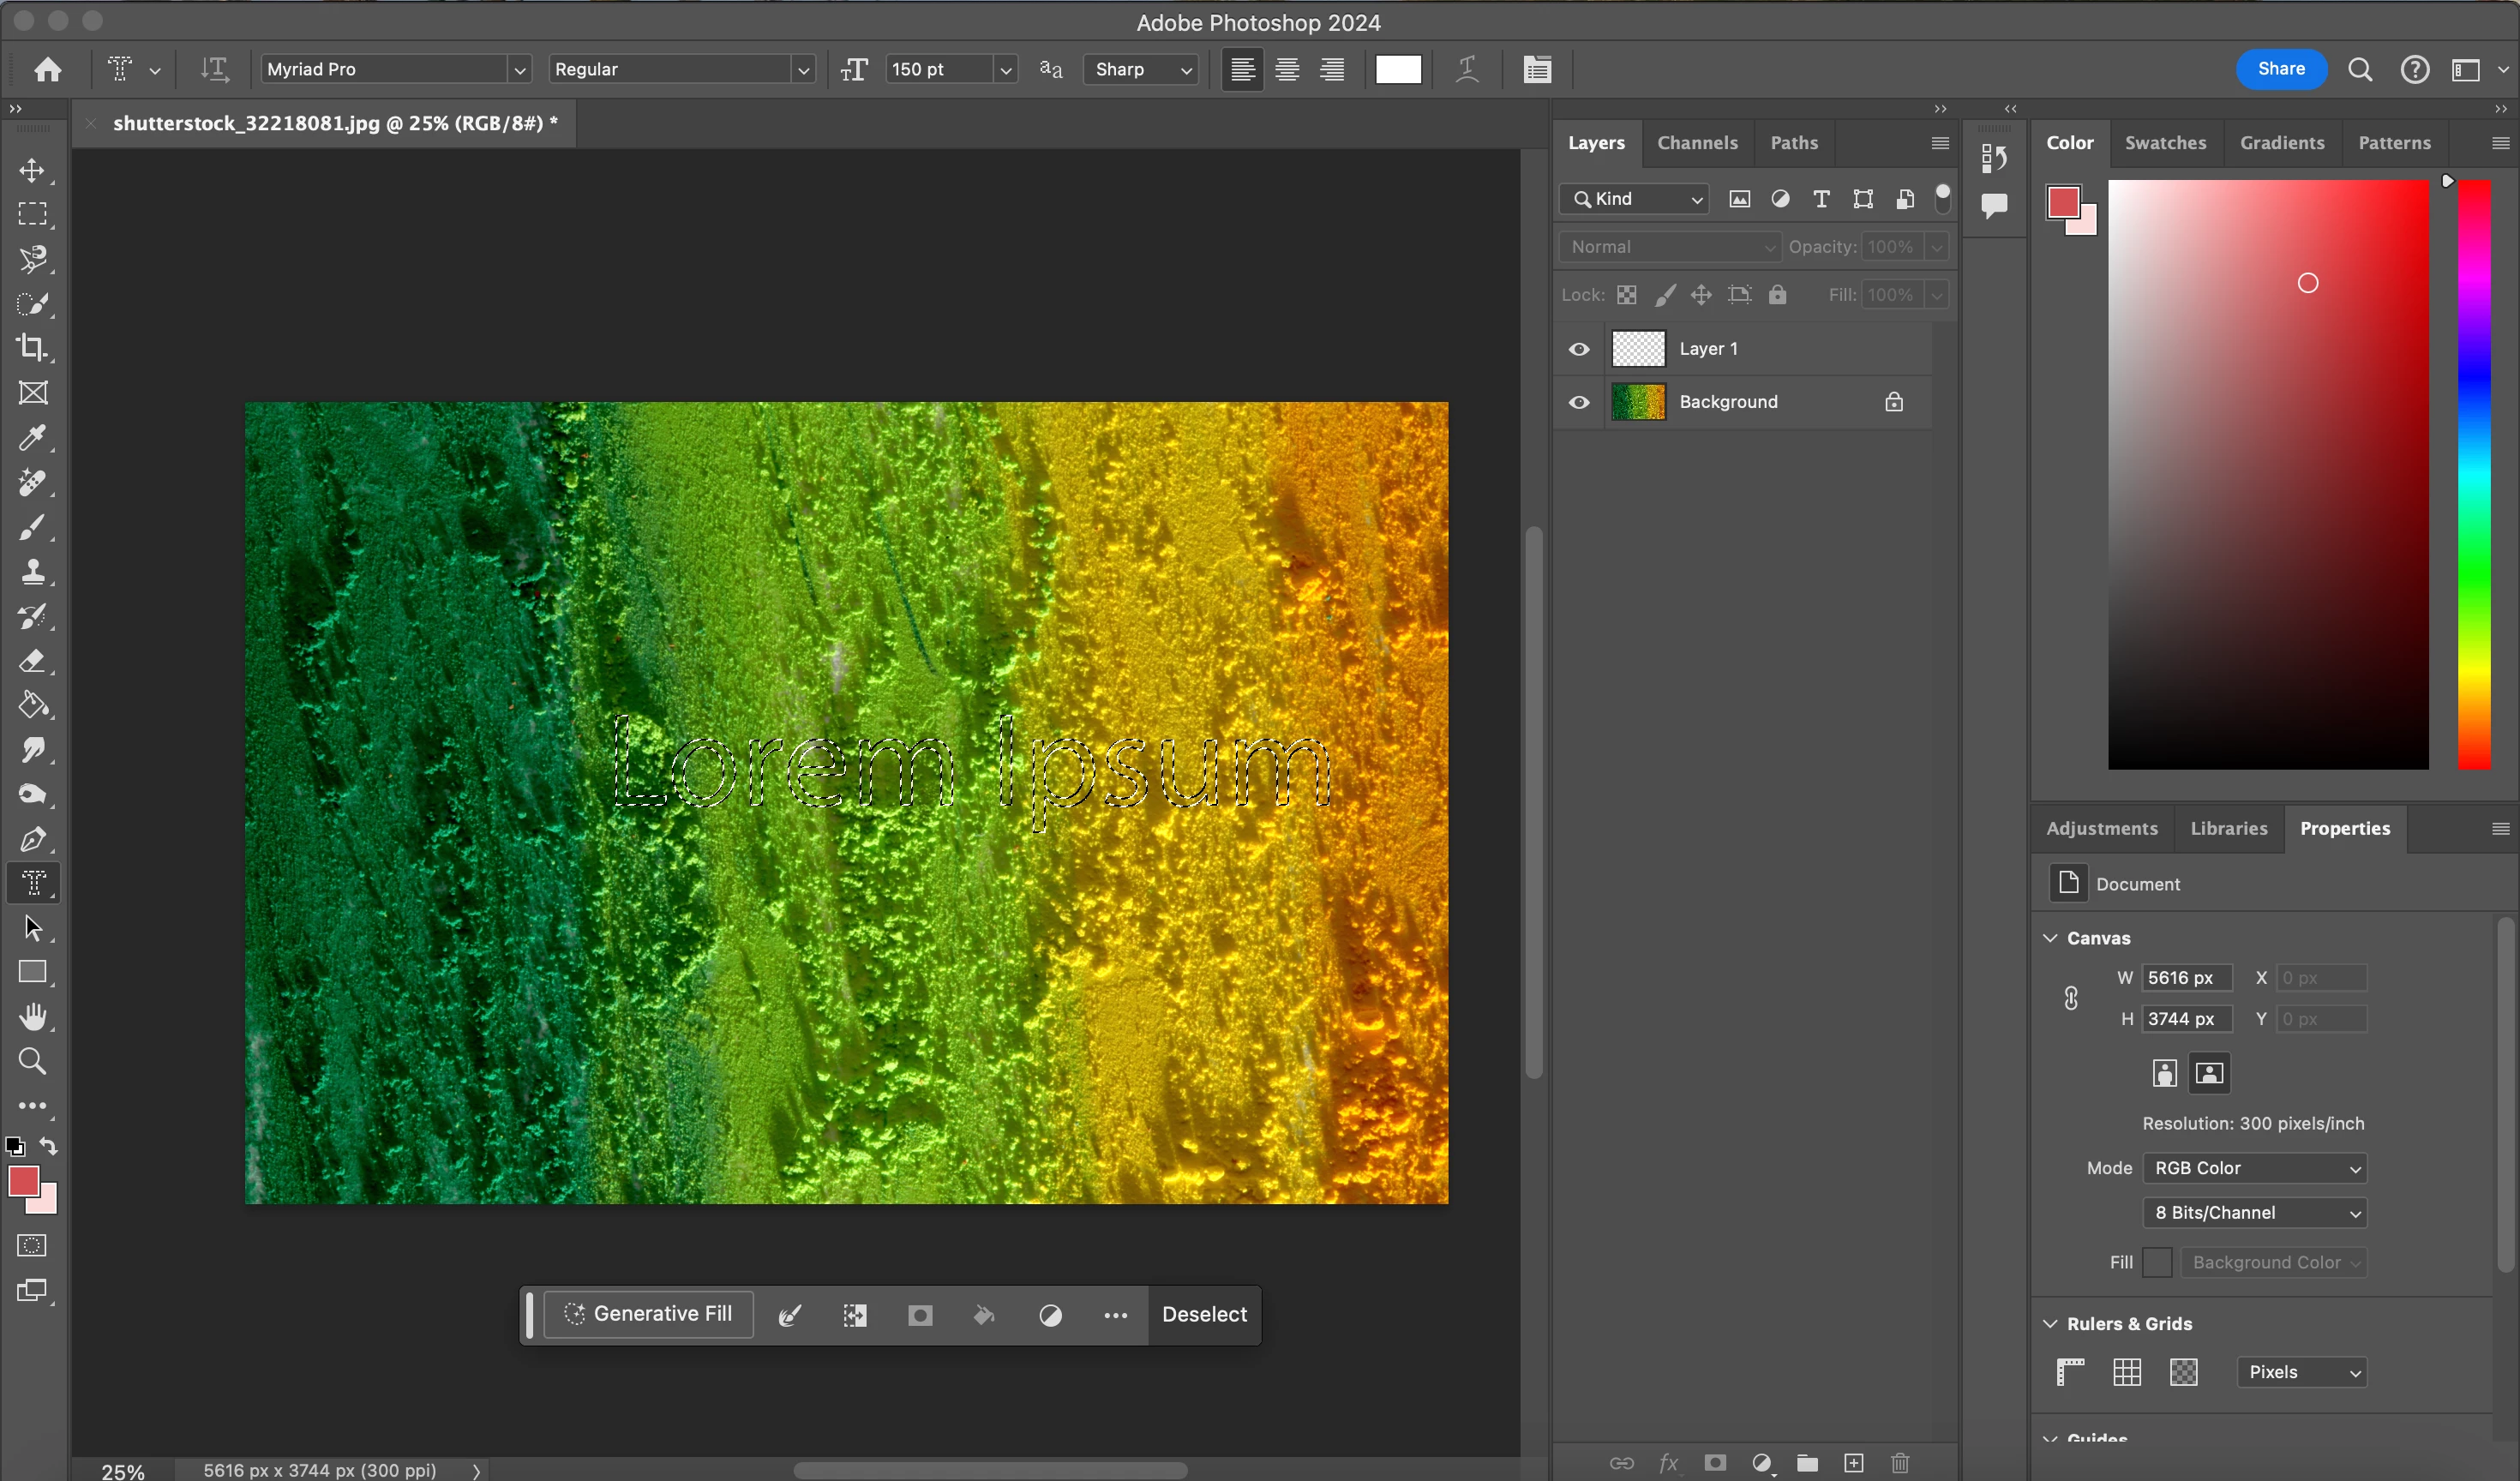
Task: Toggle the layer filter on/off switch
Action: [1942, 197]
